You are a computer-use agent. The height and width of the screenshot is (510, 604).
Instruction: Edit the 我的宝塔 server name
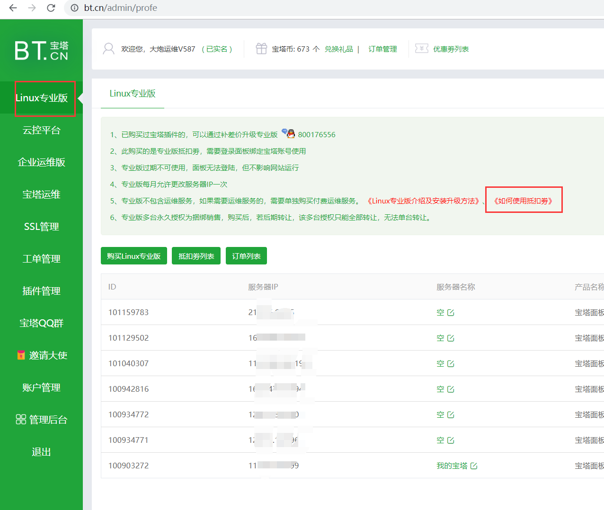click(474, 466)
